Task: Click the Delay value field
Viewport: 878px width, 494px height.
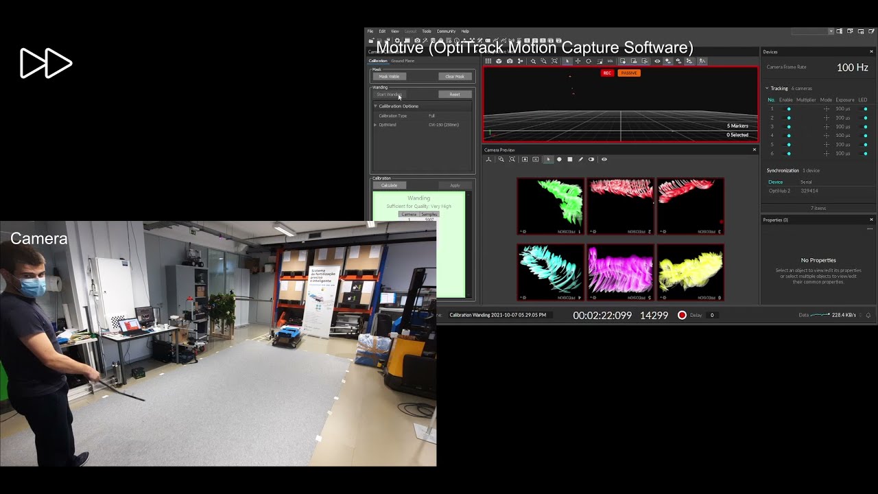Action: click(713, 315)
